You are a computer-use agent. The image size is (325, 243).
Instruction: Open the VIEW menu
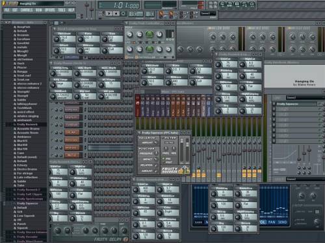click(x=39, y=10)
